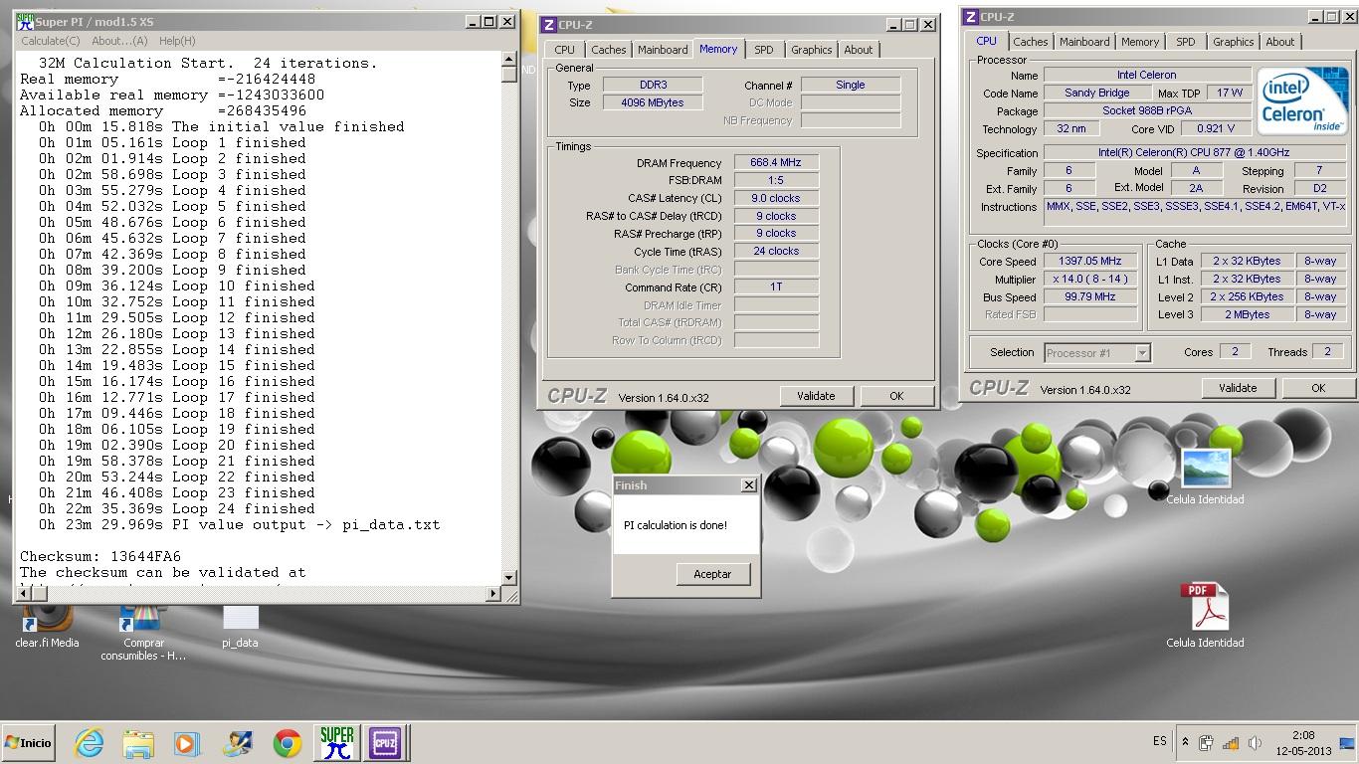Screen dimensions: 1359x764
Task: Close the Finish dialog
Action: 749,485
